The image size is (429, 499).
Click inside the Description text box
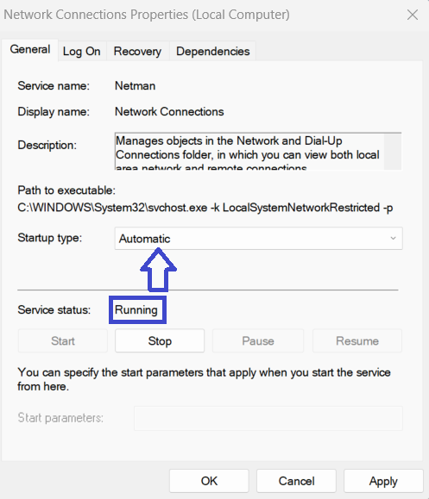[x=249, y=151]
